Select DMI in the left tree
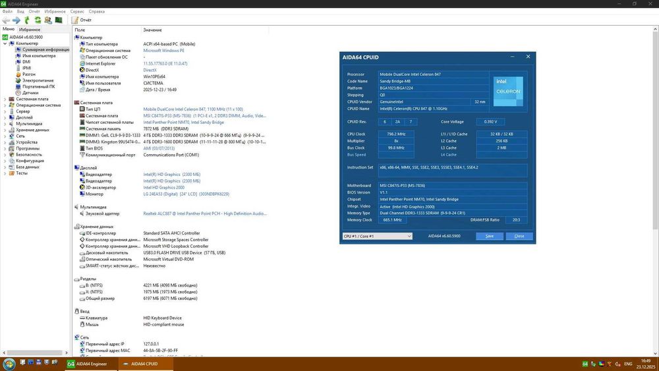The width and height of the screenshot is (659, 371). pos(26,62)
